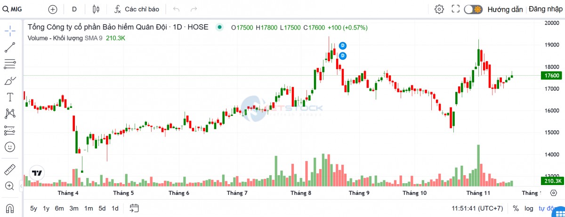
Task: Click the Đăng nhập login link
Action: pos(546,9)
